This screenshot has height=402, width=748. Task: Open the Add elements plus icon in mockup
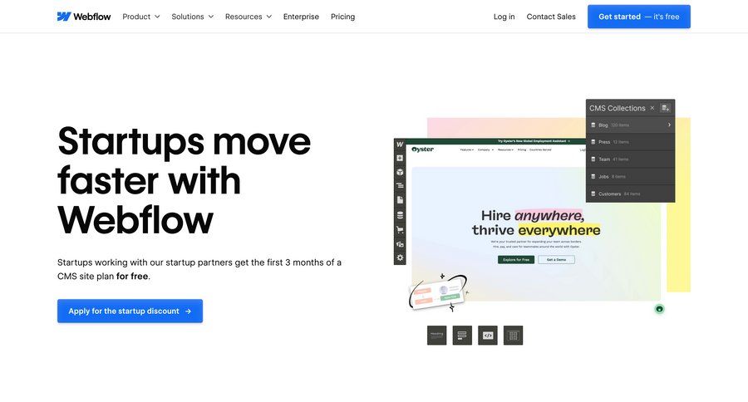pos(400,159)
